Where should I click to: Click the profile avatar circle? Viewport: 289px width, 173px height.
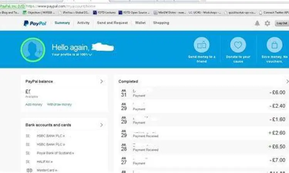tap(33, 50)
